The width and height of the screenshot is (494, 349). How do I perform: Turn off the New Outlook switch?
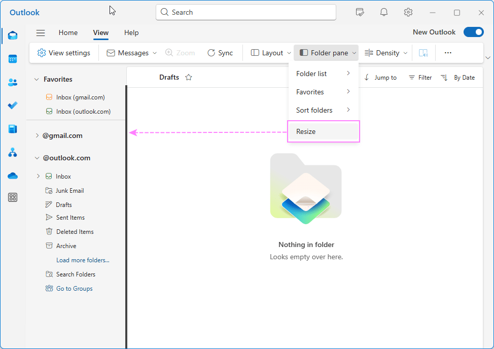click(x=474, y=32)
